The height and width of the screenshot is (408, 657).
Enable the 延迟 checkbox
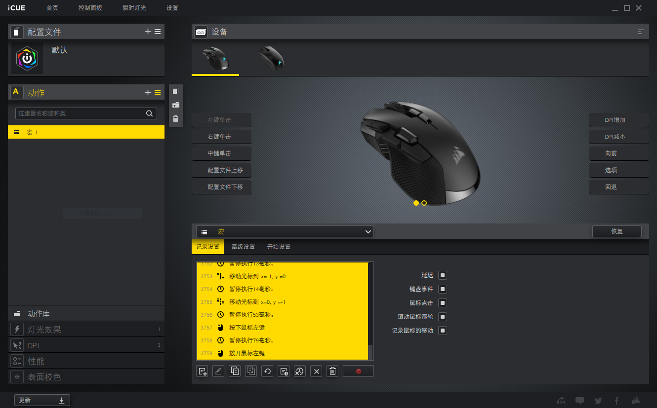(x=443, y=275)
